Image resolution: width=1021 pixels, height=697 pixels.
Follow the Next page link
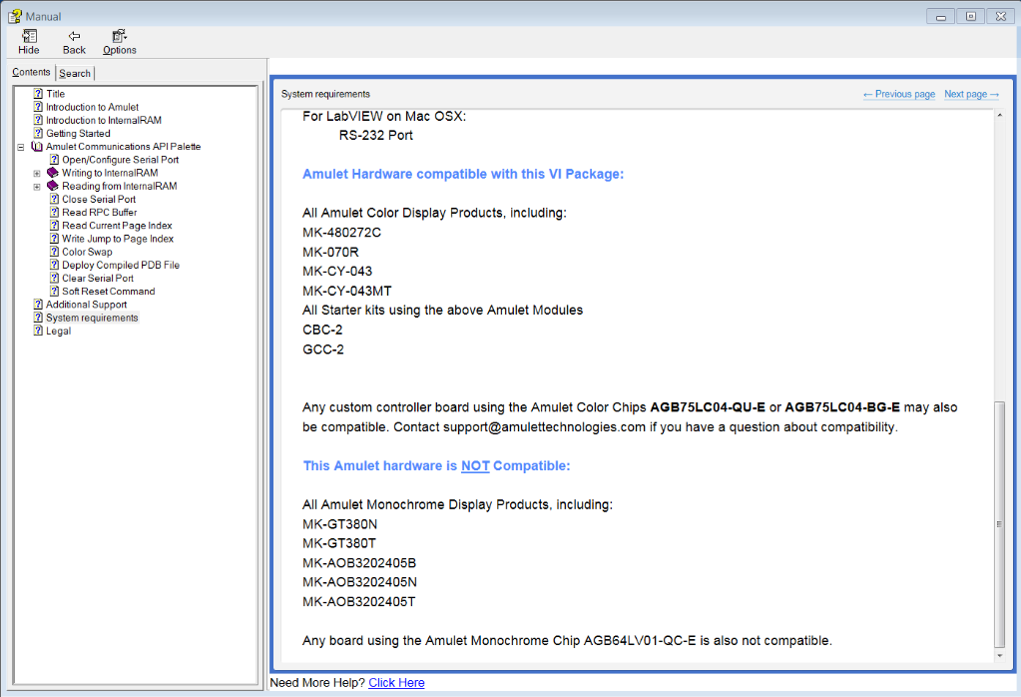tap(971, 94)
